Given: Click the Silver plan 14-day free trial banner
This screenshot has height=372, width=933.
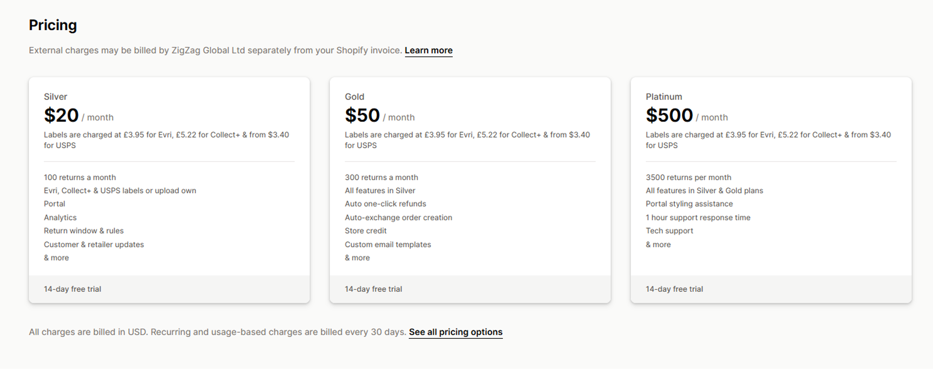Looking at the screenshot, I should 72,289.
